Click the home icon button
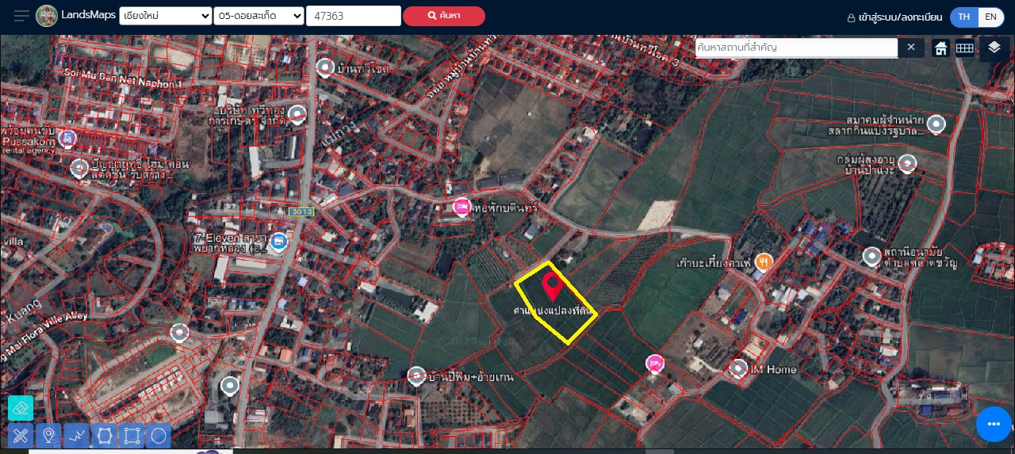The image size is (1015, 454). [x=940, y=48]
